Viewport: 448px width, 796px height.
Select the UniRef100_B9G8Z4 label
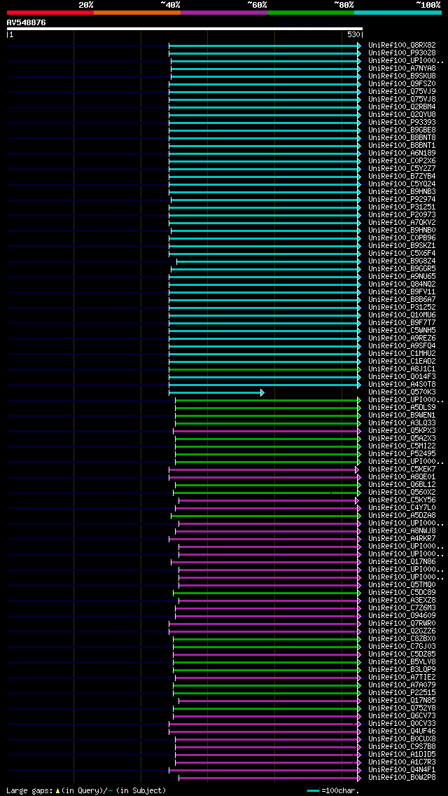click(402, 261)
